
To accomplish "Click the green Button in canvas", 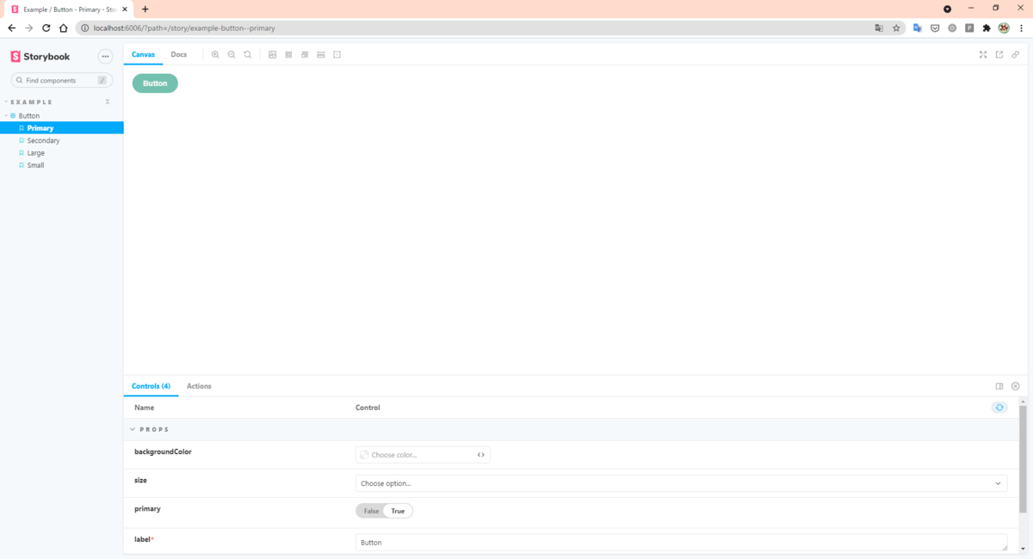I will [155, 83].
